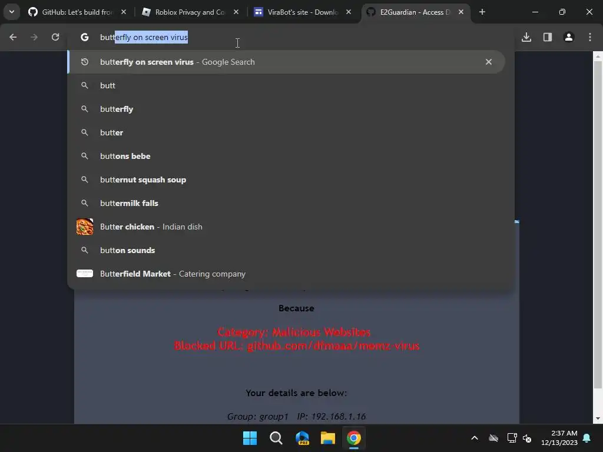Click the Category: Malicious Websites text
The height and width of the screenshot is (452, 603).
[x=294, y=332]
